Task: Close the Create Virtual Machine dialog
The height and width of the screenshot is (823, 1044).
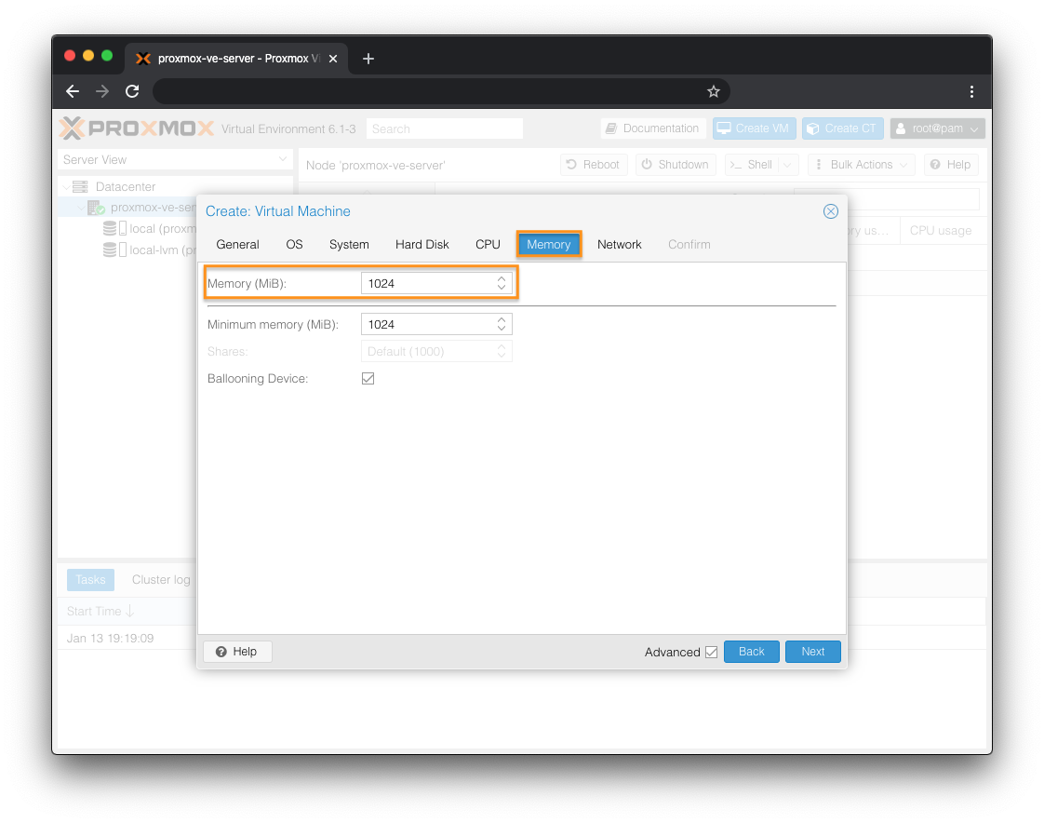Action: 830,211
